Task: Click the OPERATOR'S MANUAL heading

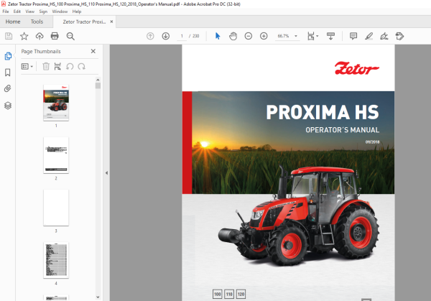Action: point(342,130)
